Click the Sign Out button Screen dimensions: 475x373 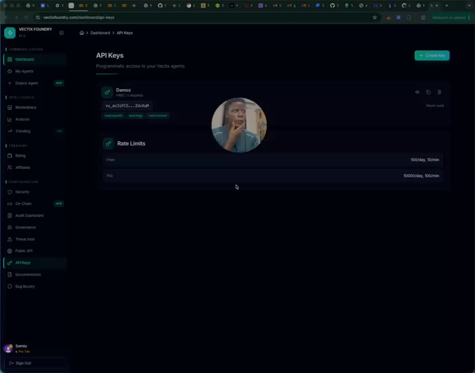tap(35, 363)
